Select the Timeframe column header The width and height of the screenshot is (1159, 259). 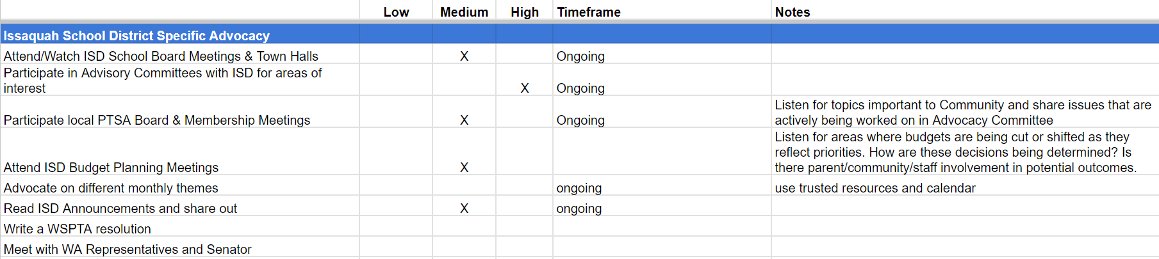589,12
